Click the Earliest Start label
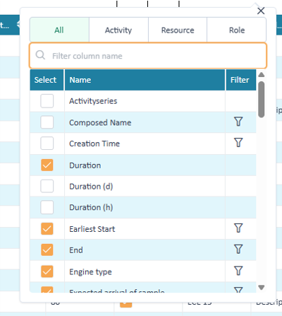This screenshot has height=316, width=282. click(92, 229)
